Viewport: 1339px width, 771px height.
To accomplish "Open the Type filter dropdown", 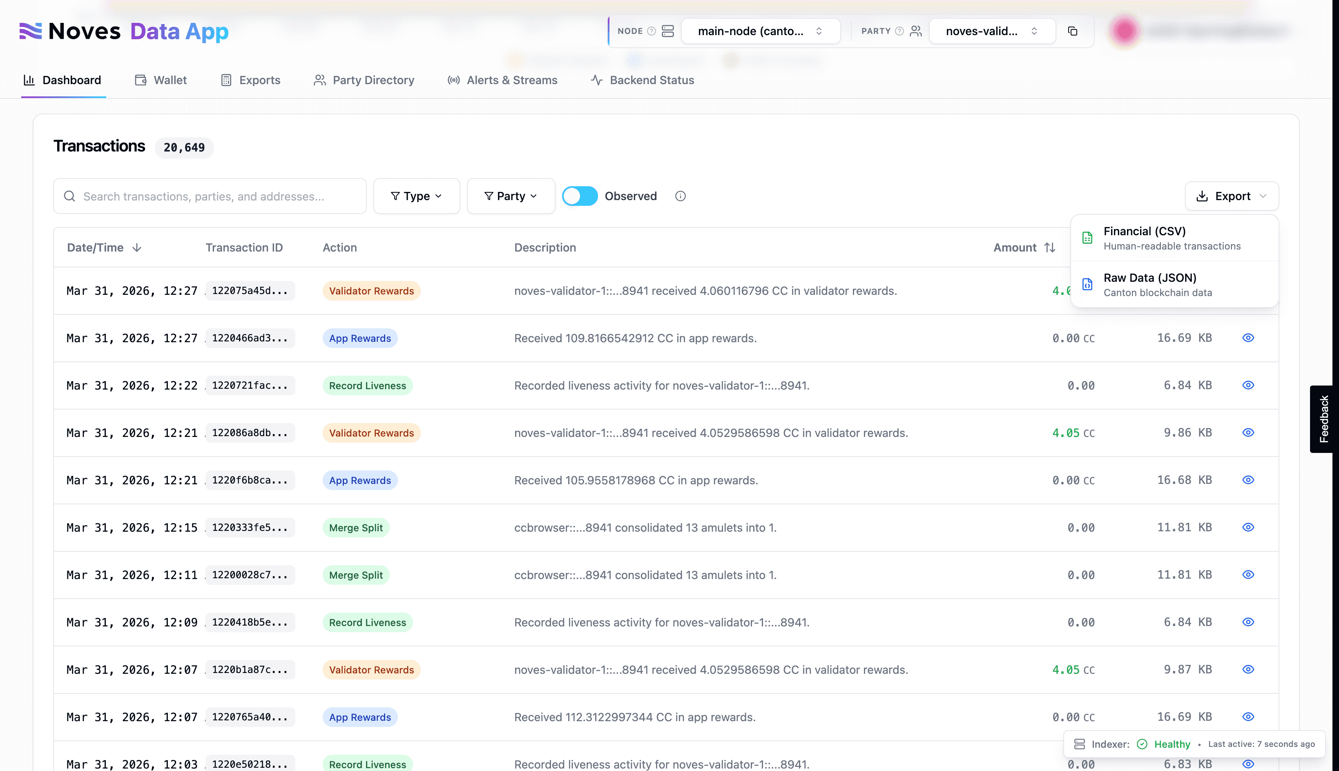I will point(416,196).
